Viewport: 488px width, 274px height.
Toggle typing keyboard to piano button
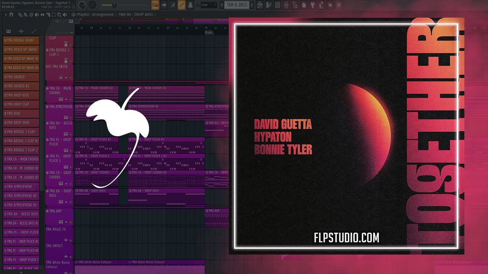click(x=155, y=5)
